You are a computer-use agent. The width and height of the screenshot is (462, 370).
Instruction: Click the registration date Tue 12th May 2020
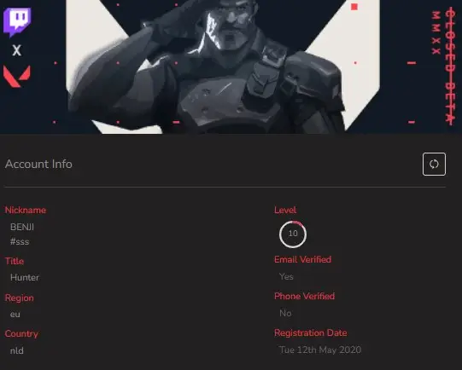pyautogui.click(x=320, y=350)
